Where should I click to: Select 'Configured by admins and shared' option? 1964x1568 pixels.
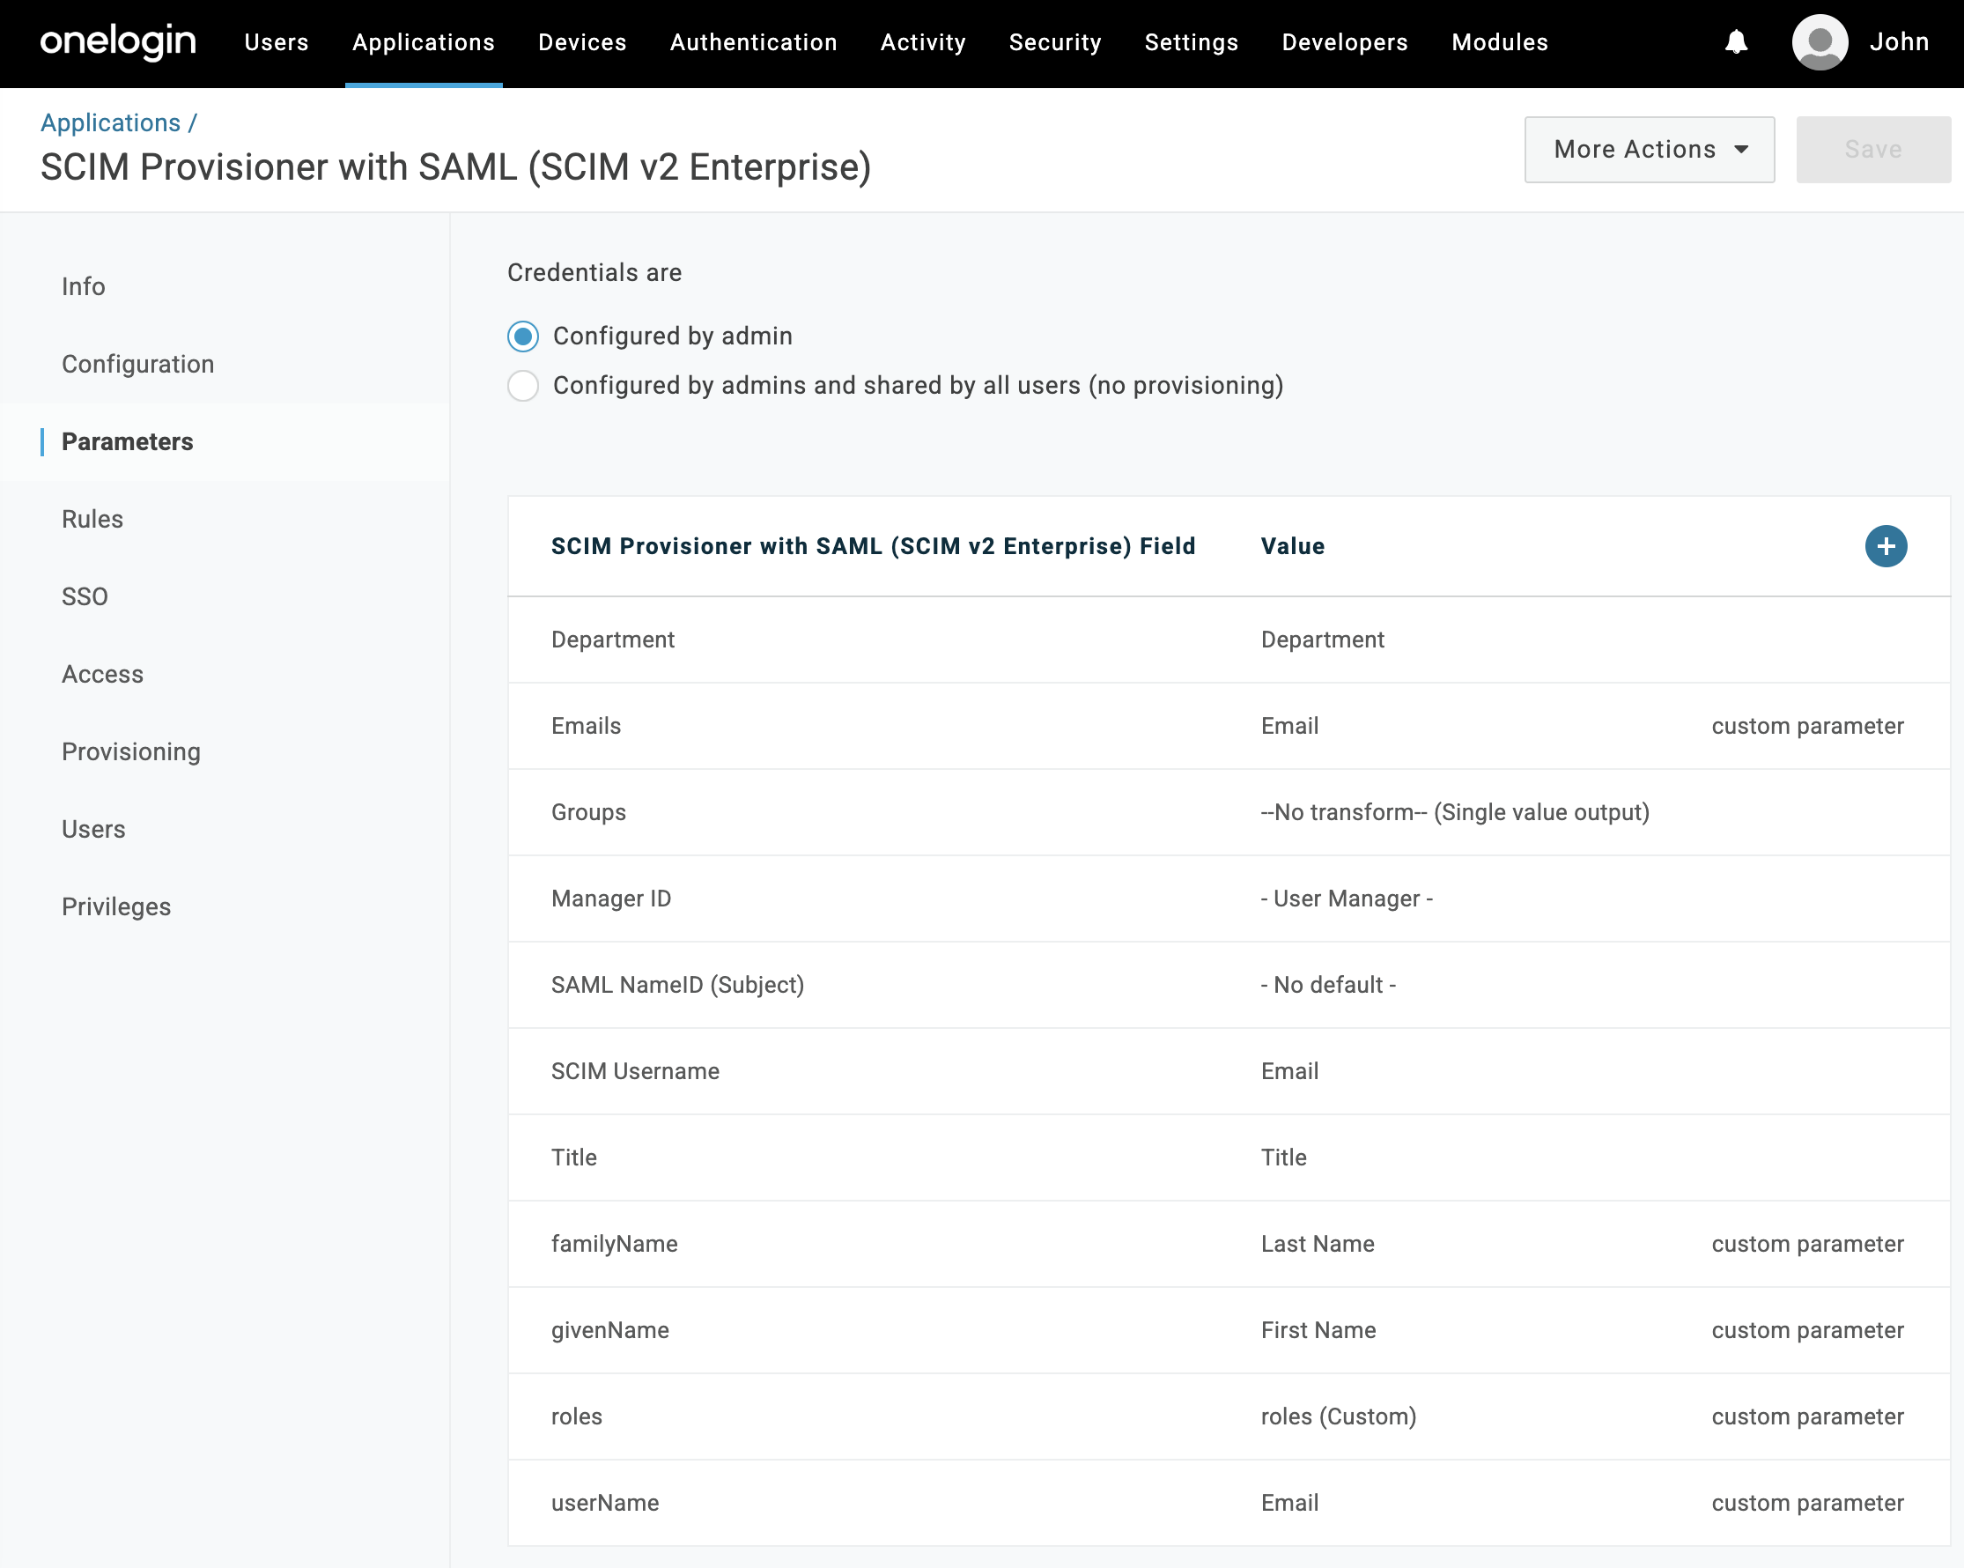[523, 386]
